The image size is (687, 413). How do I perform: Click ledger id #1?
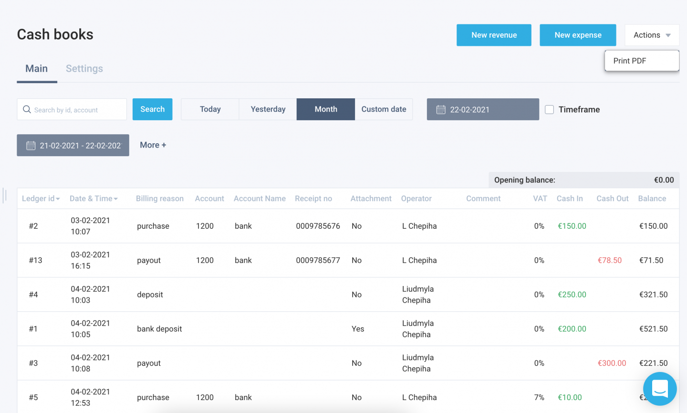click(x=33, y=329)
